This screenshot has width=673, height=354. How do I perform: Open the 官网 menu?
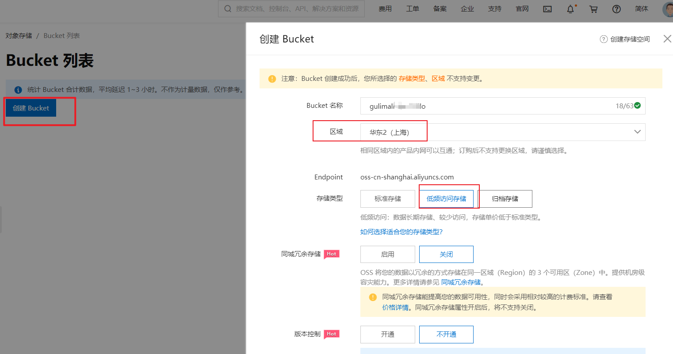pyautogui.click(x=522, y=9)
